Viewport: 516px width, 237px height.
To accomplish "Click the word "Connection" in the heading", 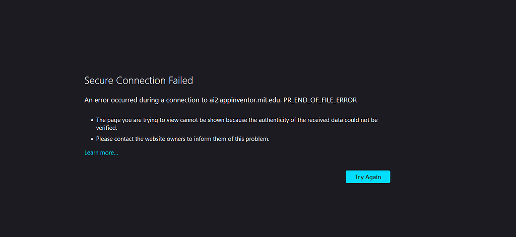I will (141, 81).
